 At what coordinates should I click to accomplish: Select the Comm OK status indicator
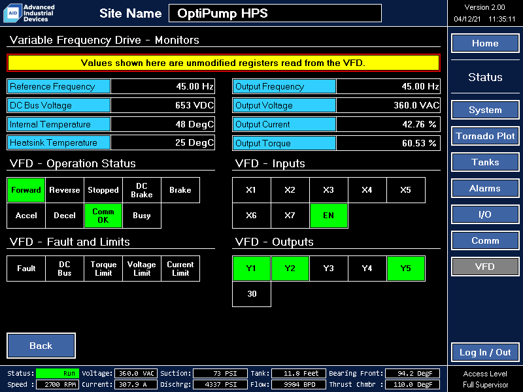click(x=103, y=216)
